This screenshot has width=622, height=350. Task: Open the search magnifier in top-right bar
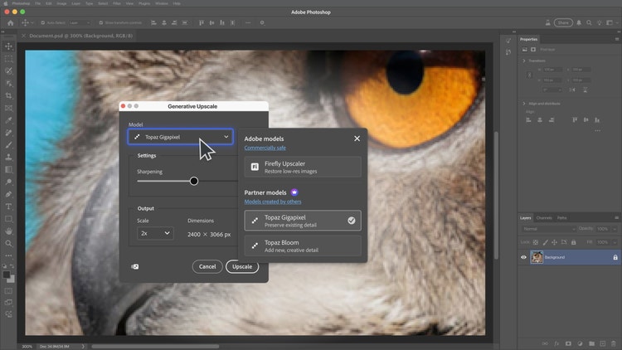coord(589,23)
